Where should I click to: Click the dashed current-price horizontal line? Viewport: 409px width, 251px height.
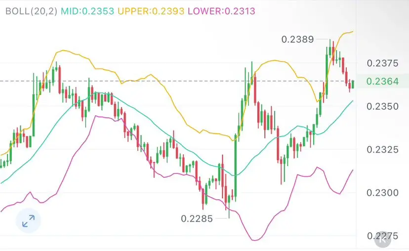pyautogui.click(x=178, y=81)
